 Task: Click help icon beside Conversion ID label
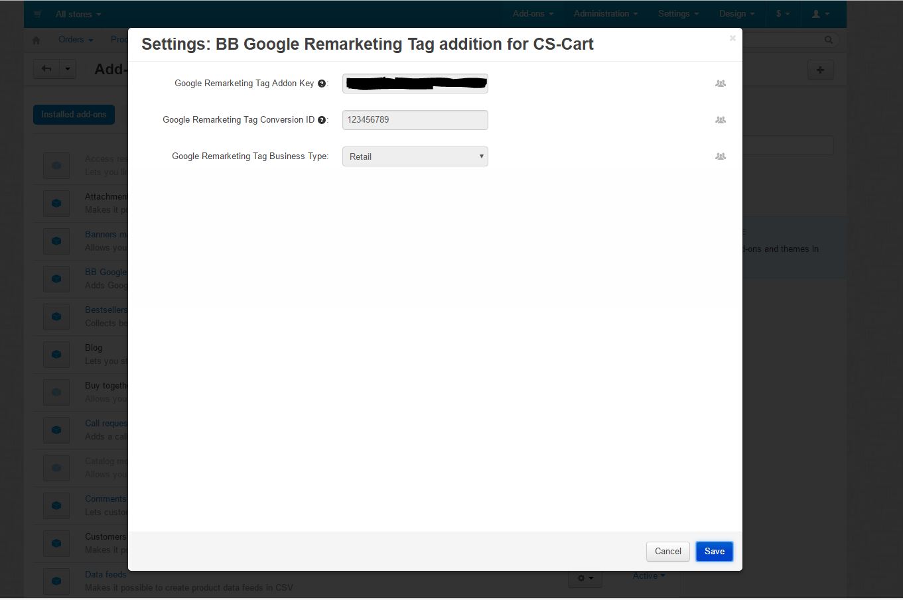(322, 120)
